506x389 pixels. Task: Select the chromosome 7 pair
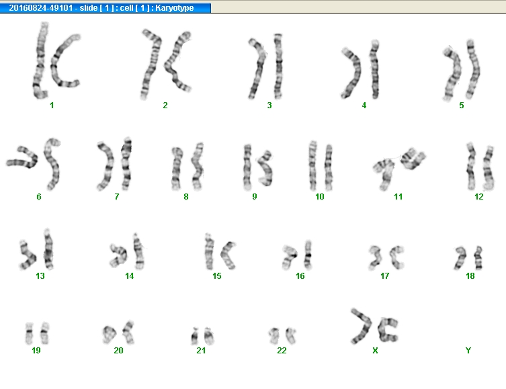click(x=114, y=164)
